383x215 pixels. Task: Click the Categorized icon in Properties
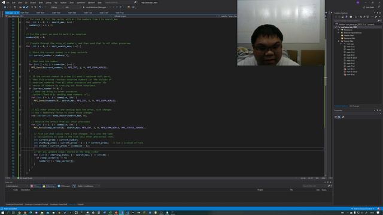click(336, 117)
